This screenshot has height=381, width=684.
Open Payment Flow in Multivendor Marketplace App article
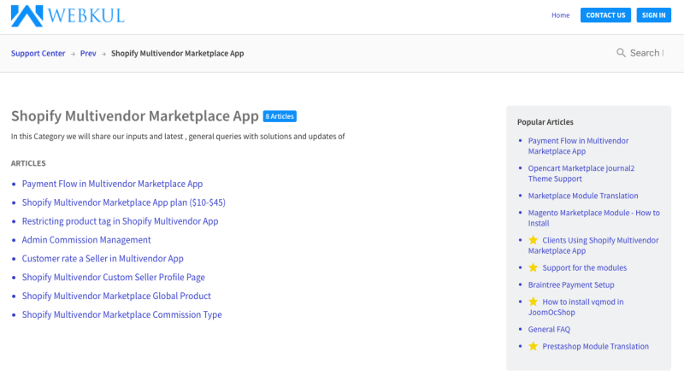tap(112, 184)
